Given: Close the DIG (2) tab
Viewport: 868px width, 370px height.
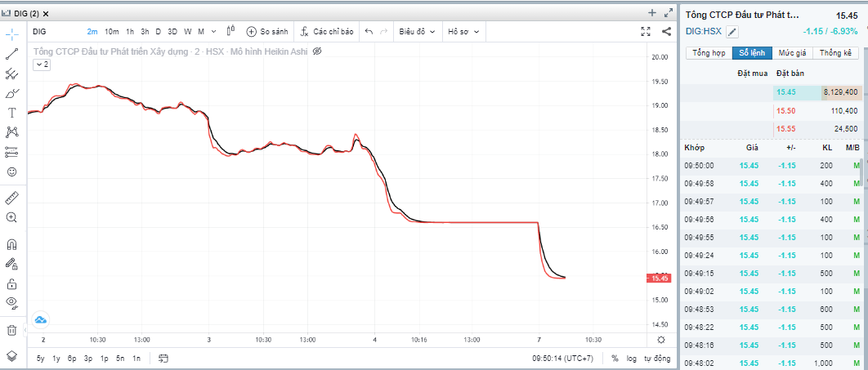Looking at the screenshot, I should click(x=46, y=14).
